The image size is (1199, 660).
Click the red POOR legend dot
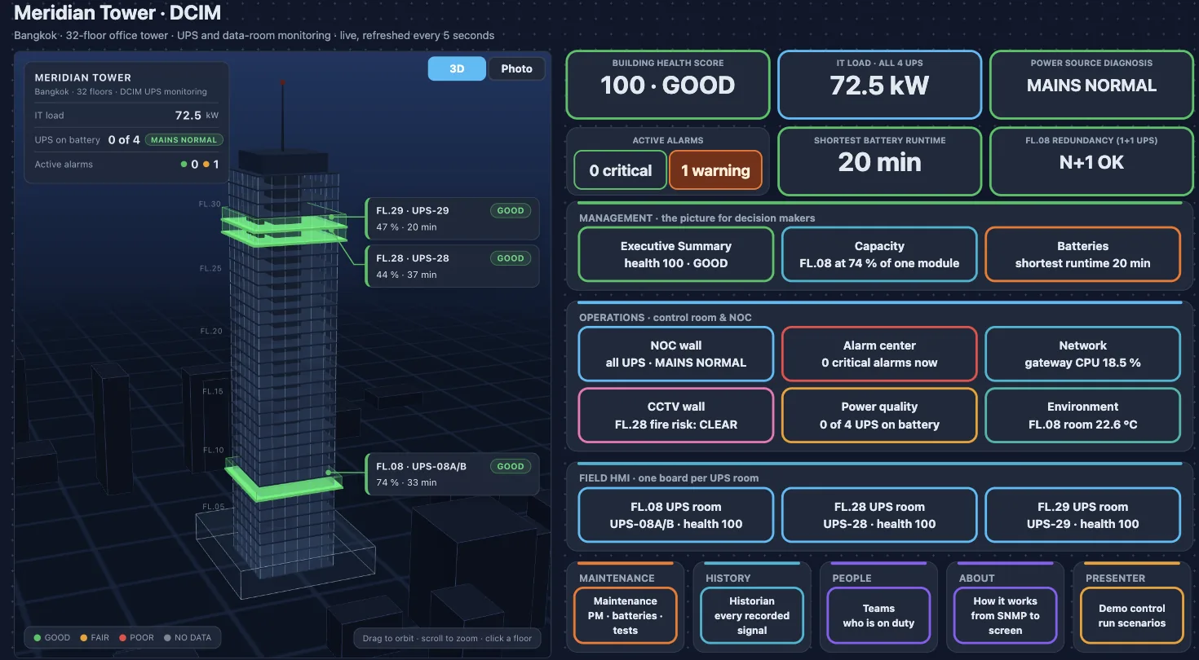(123, 638)
